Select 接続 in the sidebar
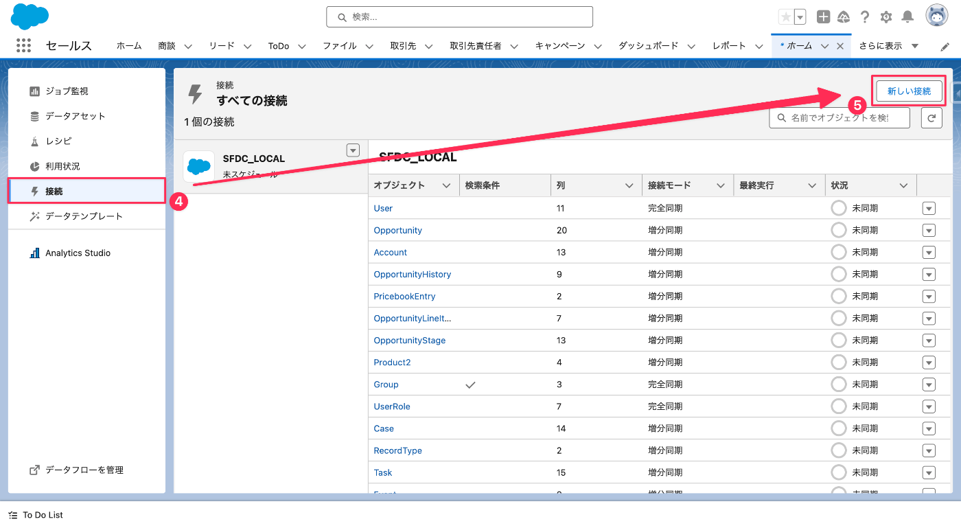This screenshot has width=961, height=528. point(86,191)
